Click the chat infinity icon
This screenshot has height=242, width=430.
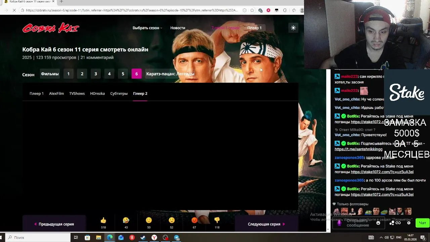398,223
